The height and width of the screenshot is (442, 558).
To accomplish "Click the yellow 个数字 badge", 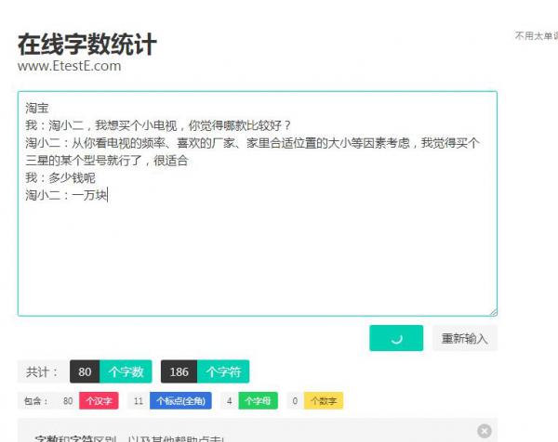I will pyautogui.click(x=324, y=401).
